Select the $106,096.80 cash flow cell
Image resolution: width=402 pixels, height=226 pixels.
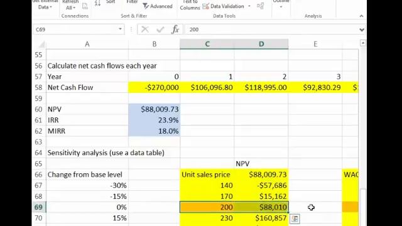[207, 88]
